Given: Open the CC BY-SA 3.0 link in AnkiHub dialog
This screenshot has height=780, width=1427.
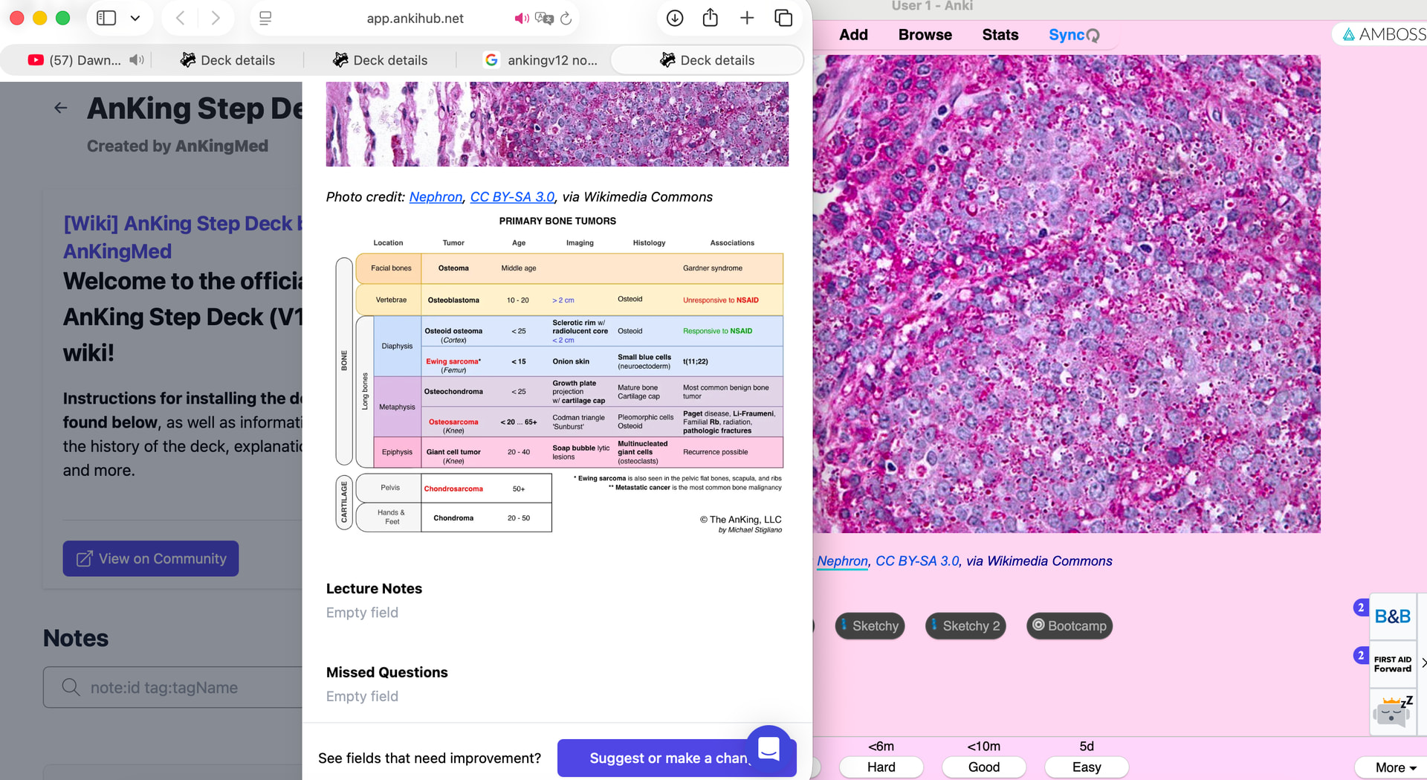Looking at the screenshot, I should click(512, 197).
